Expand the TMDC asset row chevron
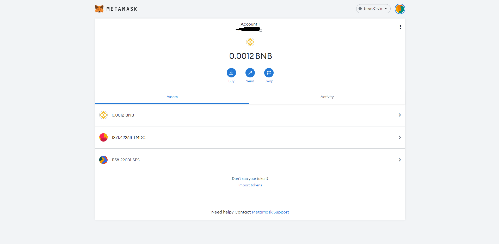 (400, 137)
